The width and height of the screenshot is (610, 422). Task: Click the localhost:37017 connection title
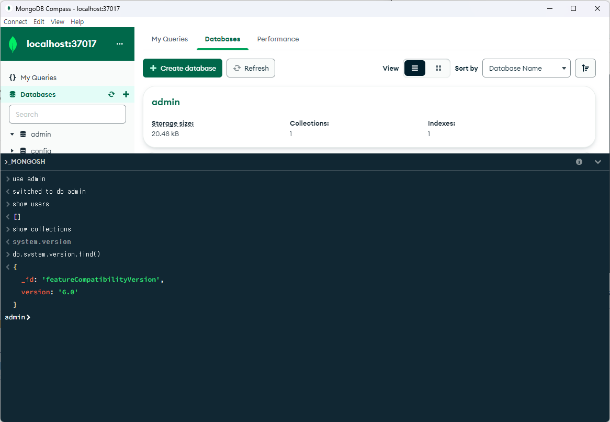click(61, 44)
